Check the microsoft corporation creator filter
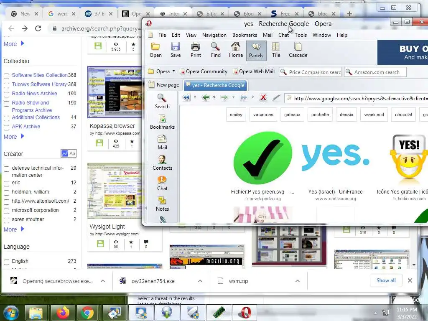This screenshot has height=321, width=428. point(7,211)
